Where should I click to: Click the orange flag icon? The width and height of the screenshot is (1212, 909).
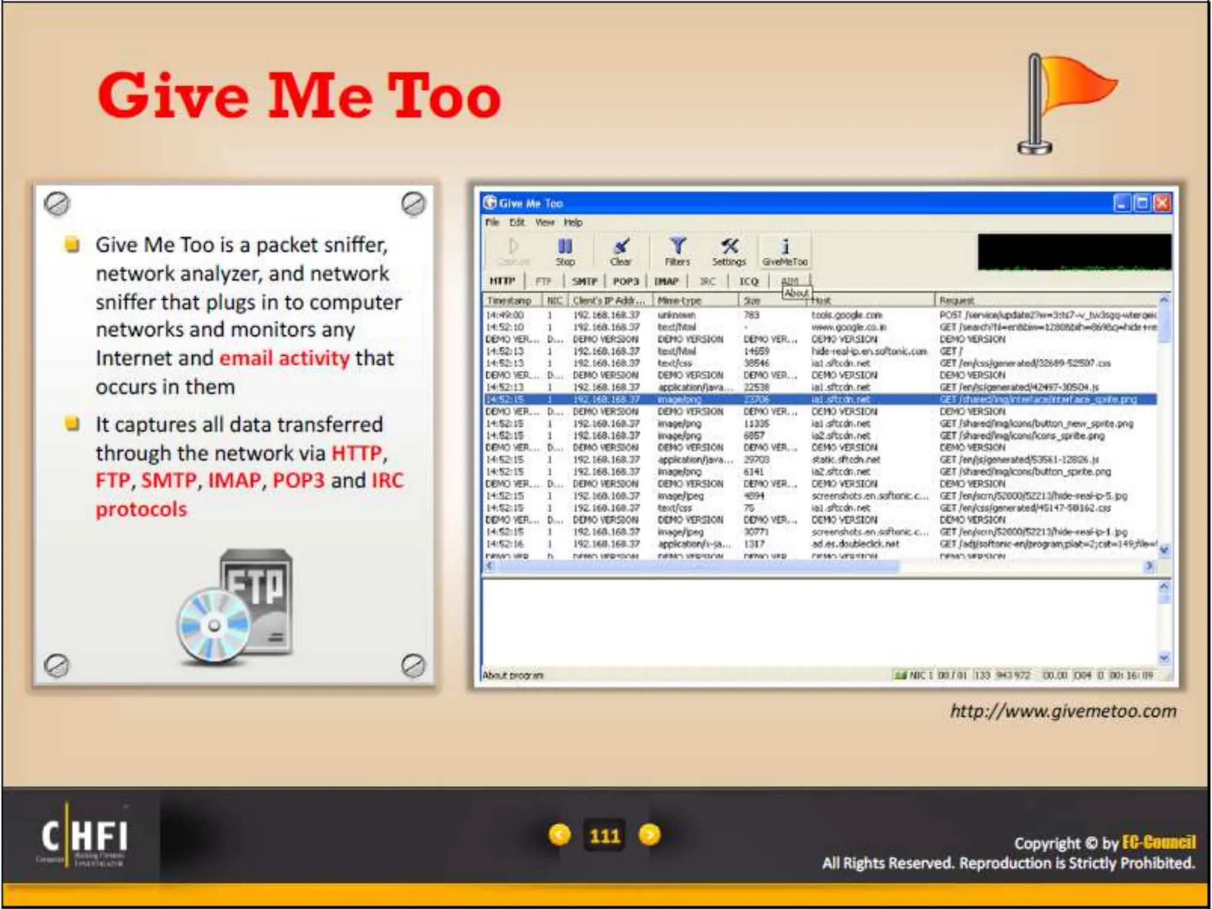(1066, 103)
